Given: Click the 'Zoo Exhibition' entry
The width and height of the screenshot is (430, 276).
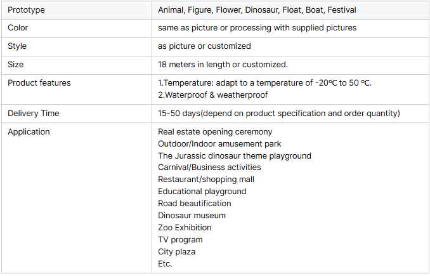Looking at the screenshot, I should pos(185,228).
